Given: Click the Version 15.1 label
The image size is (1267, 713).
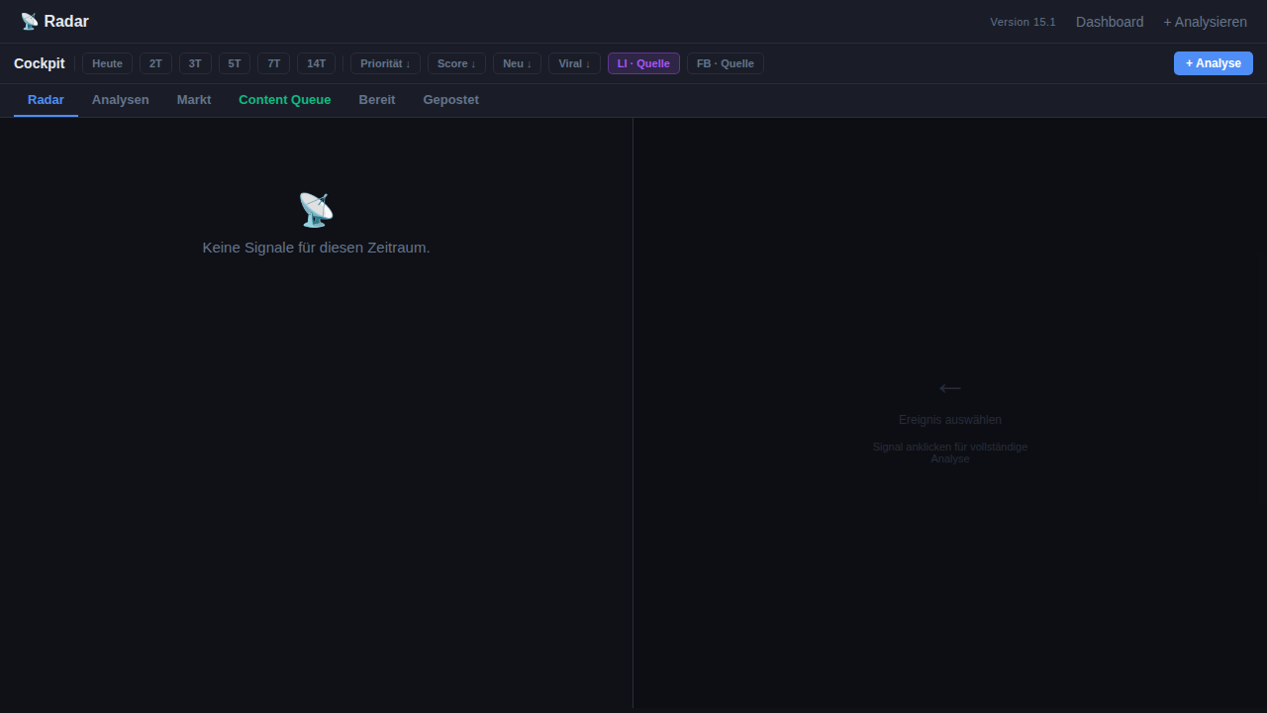Looking at the screenshot, I should click(x=1023, y=22).
